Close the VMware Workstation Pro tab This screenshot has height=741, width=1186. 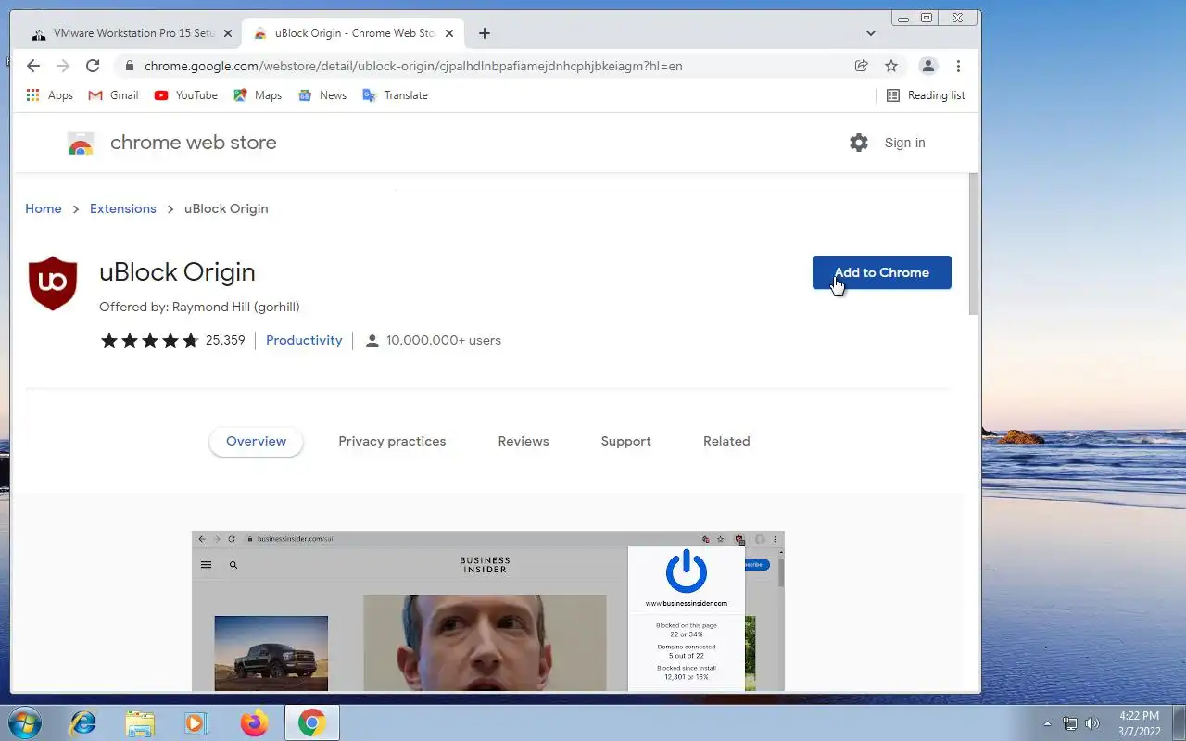[x=227, y=33]
